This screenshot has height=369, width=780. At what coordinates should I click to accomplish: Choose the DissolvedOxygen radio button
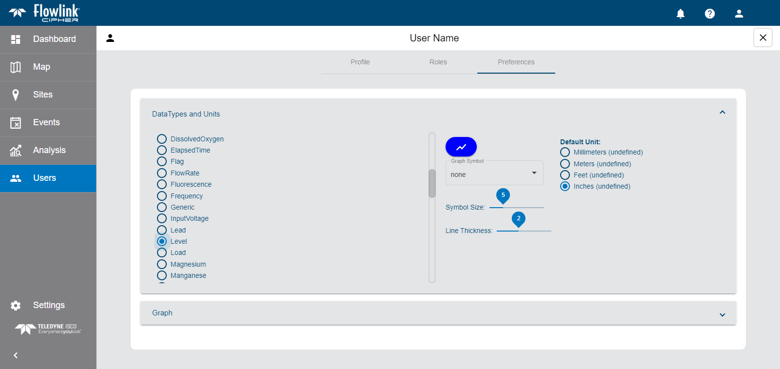pyautogui.click(x=162, y=139)
